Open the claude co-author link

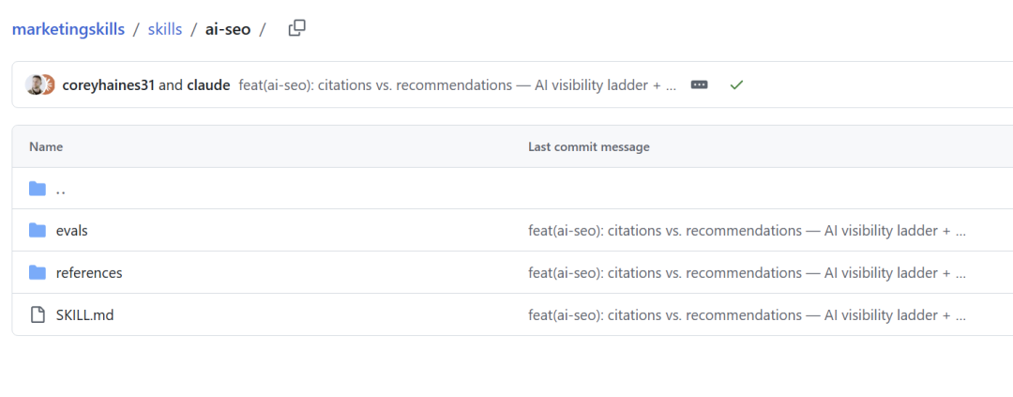[x=208, y=84]
